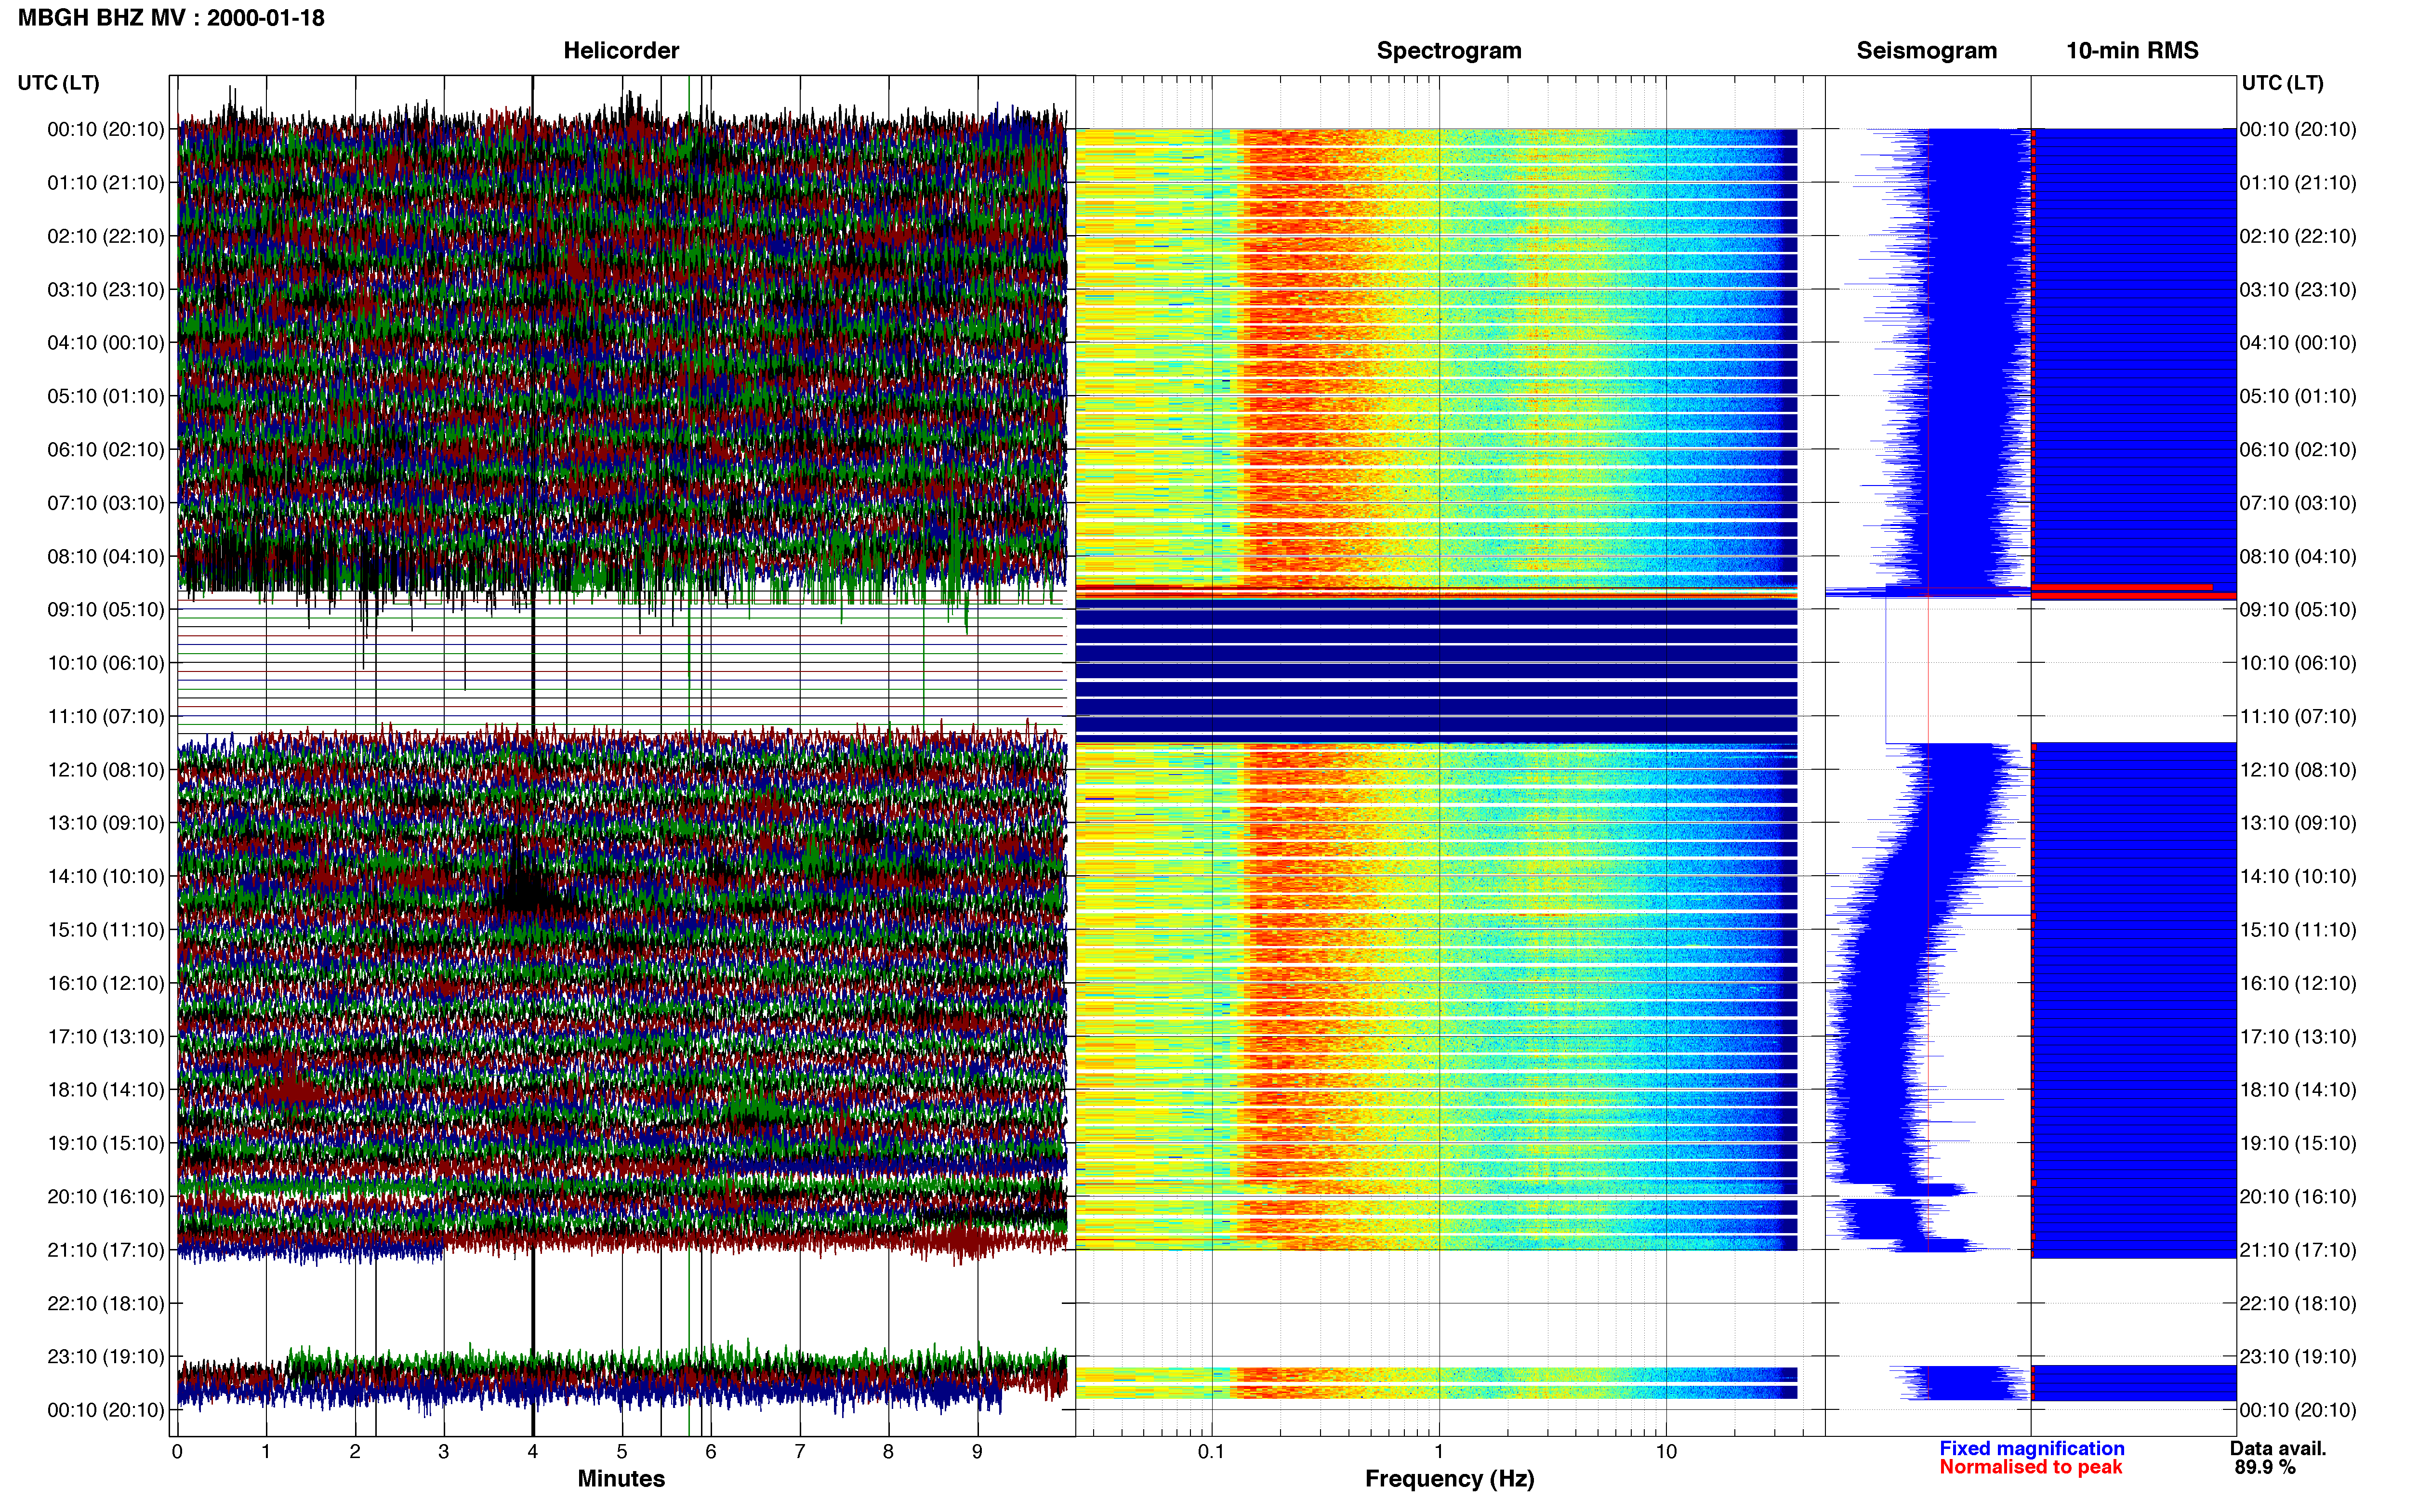Click the dark blue data-gap band in spectrogram
The height and width of the screenshot is (1512, 2418).
coord(1436,670)
